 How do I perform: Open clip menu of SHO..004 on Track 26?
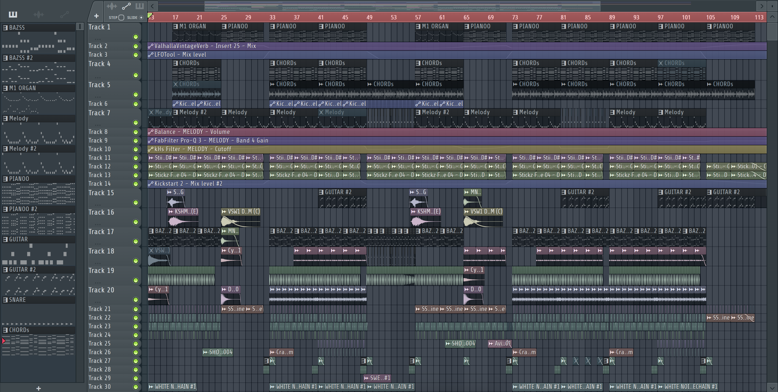[x=205, y=353]
